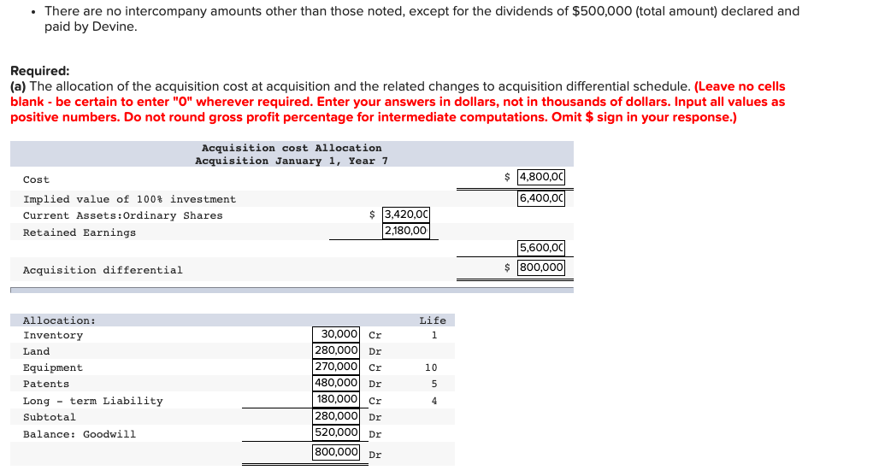
Task: Click the 'Balance: Goodwill' row label
Action: [79, 434]
